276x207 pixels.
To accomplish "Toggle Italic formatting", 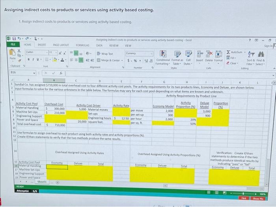I will click(33, 60).
